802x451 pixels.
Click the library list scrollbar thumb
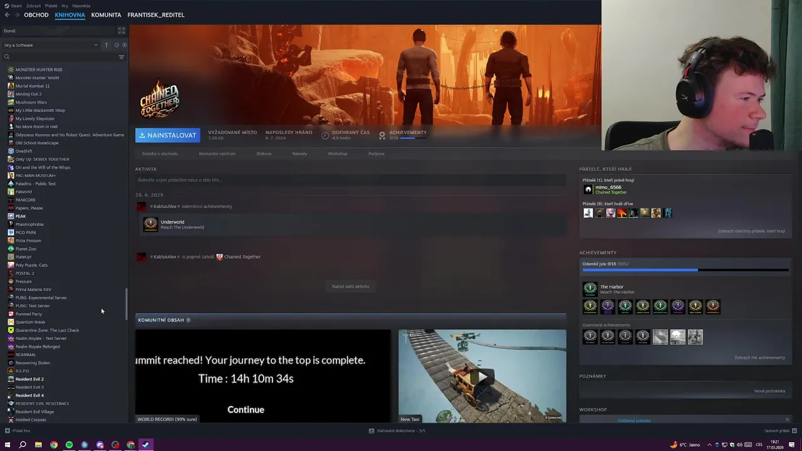pyautogui.click(x=127, y=303)
